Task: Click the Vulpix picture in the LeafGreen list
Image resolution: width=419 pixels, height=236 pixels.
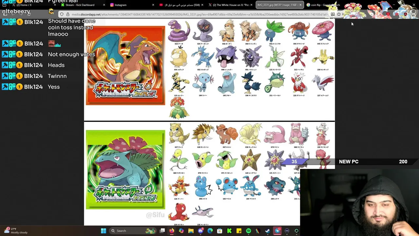Action: [227, 134]
